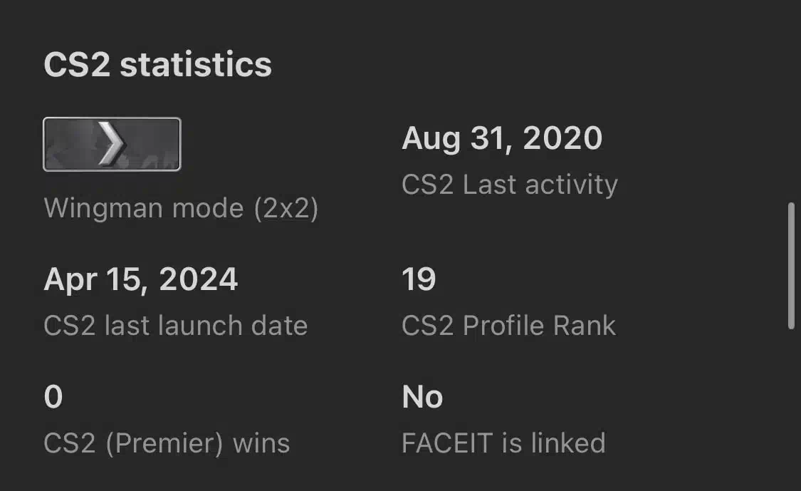Viewport: 801px width, 491px height.
Task: Click the silver chevron inside rank badge
Action: 111,144
